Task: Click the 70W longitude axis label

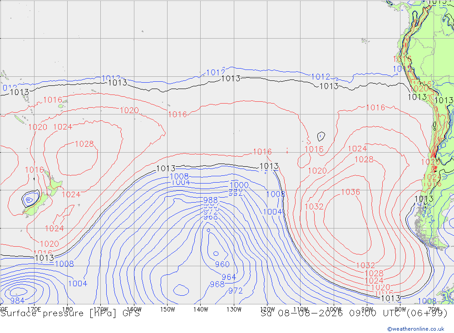Action: 434,309
